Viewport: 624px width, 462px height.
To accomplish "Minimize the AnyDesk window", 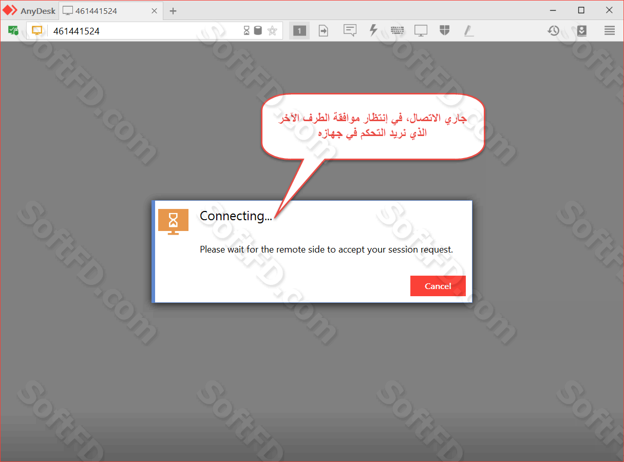I will [x=553, y=10].
